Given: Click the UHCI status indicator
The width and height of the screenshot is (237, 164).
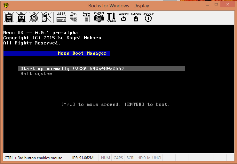Looking at the screenshot, I should (156, 158).
